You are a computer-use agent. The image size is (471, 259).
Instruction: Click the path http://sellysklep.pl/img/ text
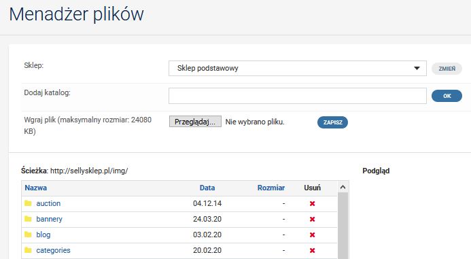[89, 171]
